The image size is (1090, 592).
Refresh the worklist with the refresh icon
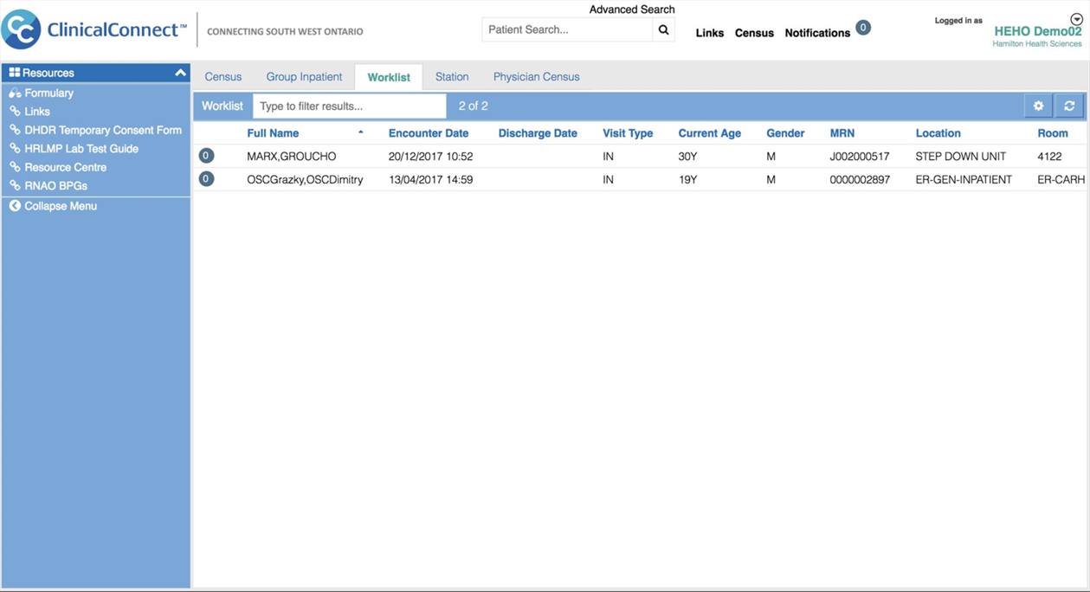(x=1069, y=106)
